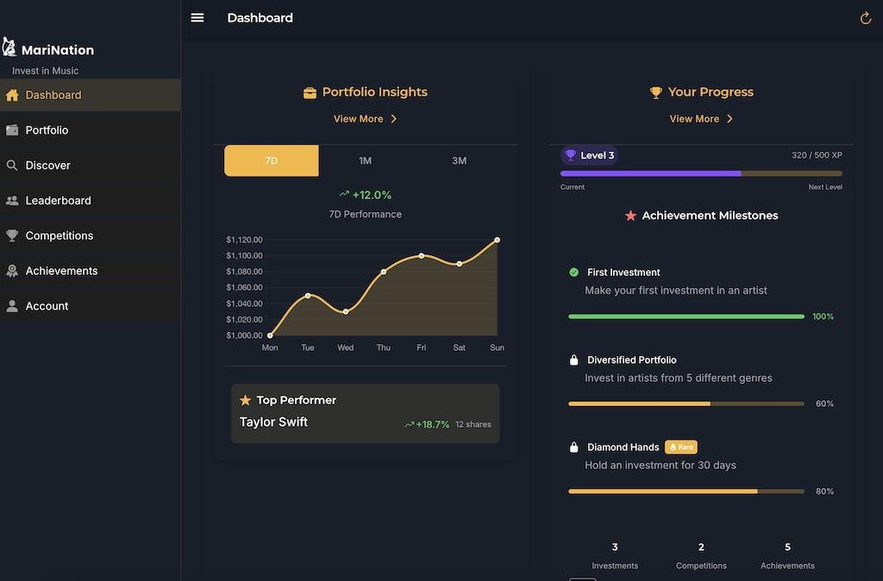Click the green check beside First Investment
The height and width of the screenshot is (581, 883).
point(573,272)
